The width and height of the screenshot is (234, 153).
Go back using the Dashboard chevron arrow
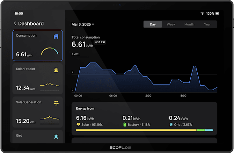pyautogui.click(x=15, y=24)
